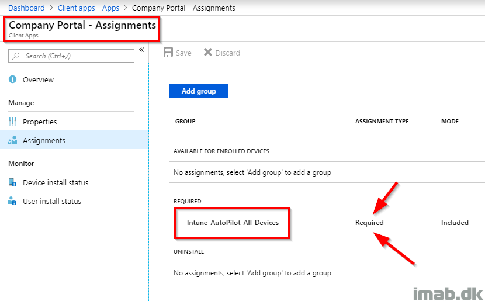485x301 pixels.
Task: Click the Properties sliders icon
Action: coord(12,122)
